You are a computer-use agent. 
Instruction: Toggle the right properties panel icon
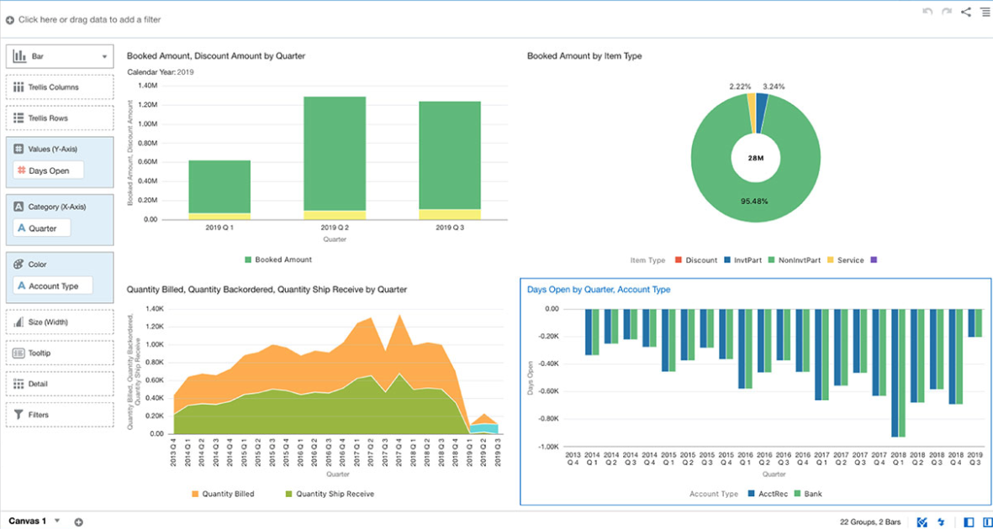tap(987, 522)
